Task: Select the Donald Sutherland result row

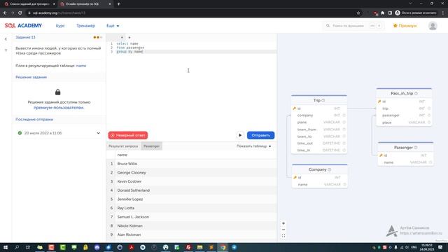Action: pos(191,190)
